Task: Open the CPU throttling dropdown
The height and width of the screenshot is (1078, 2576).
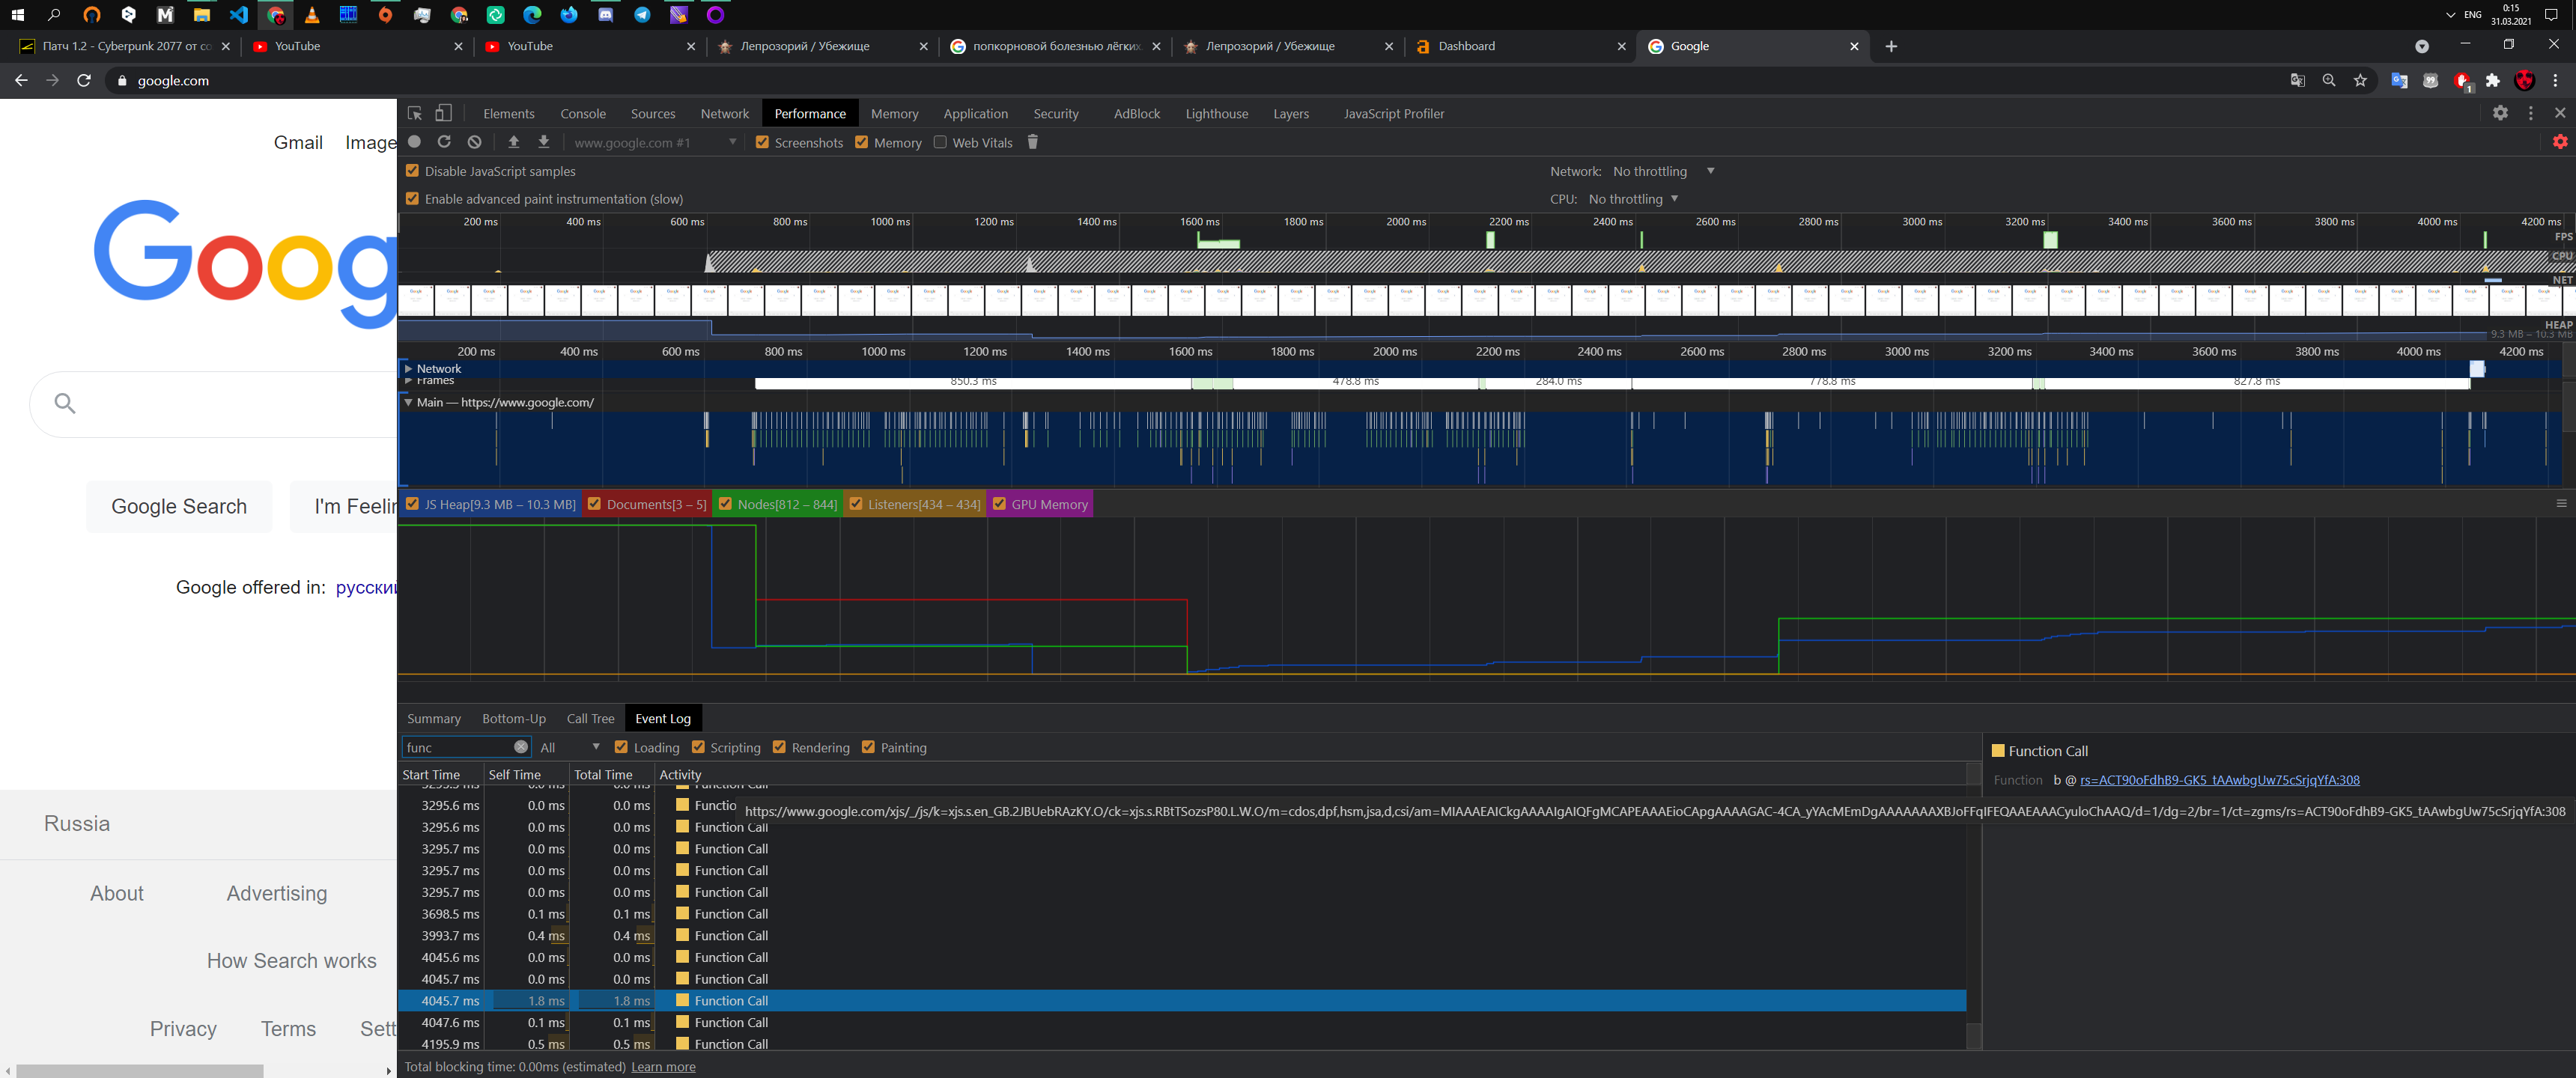Action: tap(1633, 199)
